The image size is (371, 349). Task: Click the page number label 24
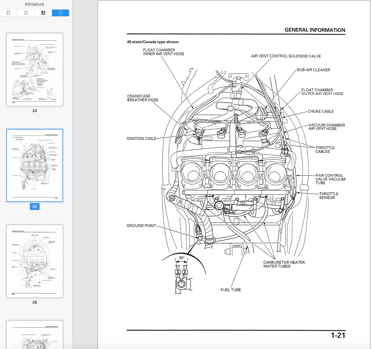[x=35, y=111]
